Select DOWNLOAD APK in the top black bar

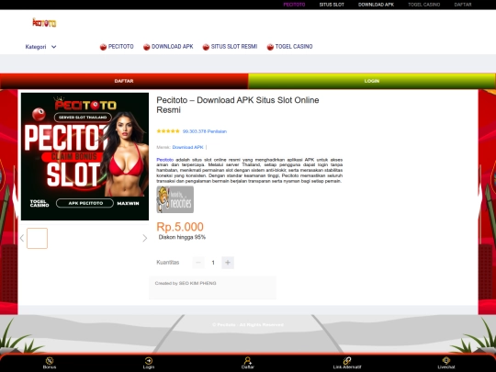click(x=376, y=5)
